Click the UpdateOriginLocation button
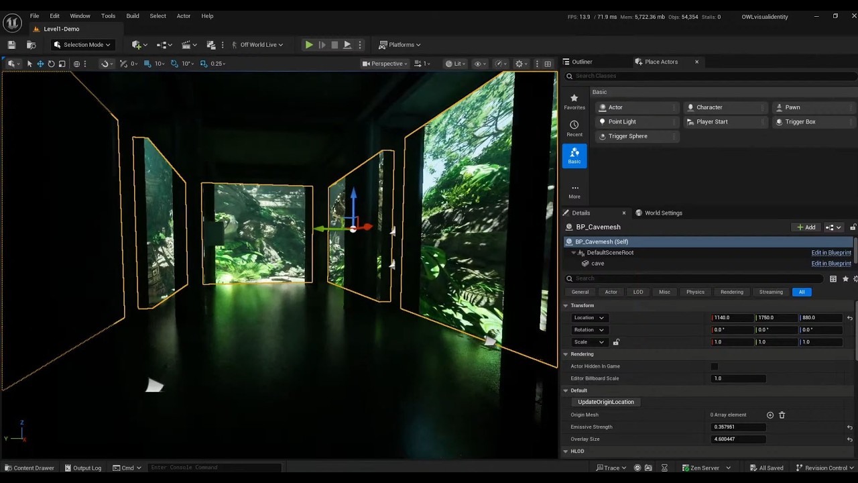The image size is (858, 483). (x=605, y=402)
